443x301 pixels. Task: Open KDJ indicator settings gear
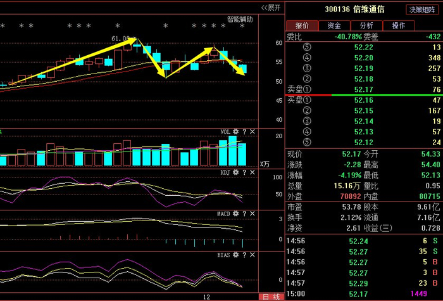[x=235, y=172]
